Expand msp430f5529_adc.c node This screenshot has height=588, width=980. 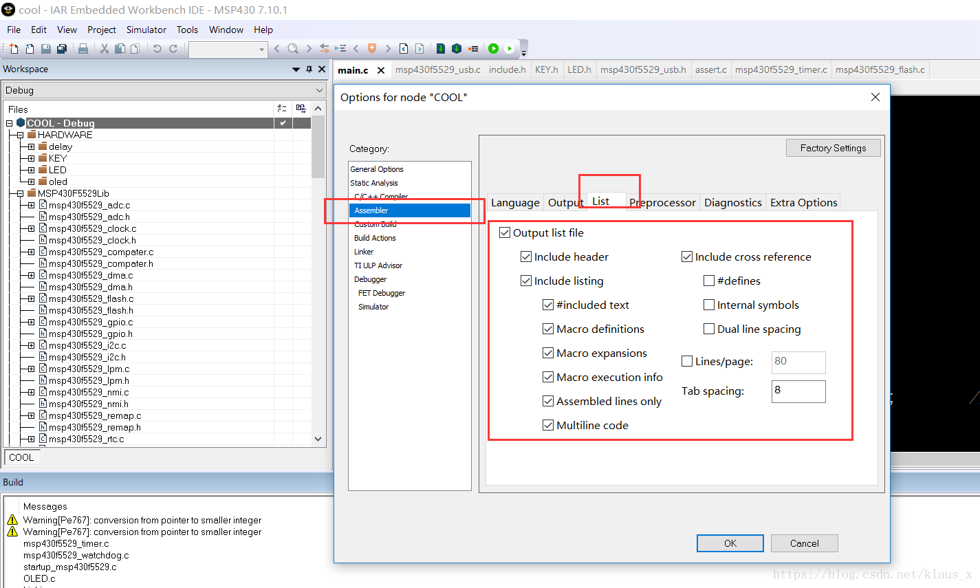pos(31,205)
